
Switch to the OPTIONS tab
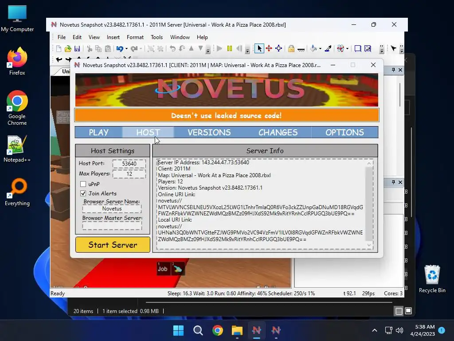tap(344, 132)
